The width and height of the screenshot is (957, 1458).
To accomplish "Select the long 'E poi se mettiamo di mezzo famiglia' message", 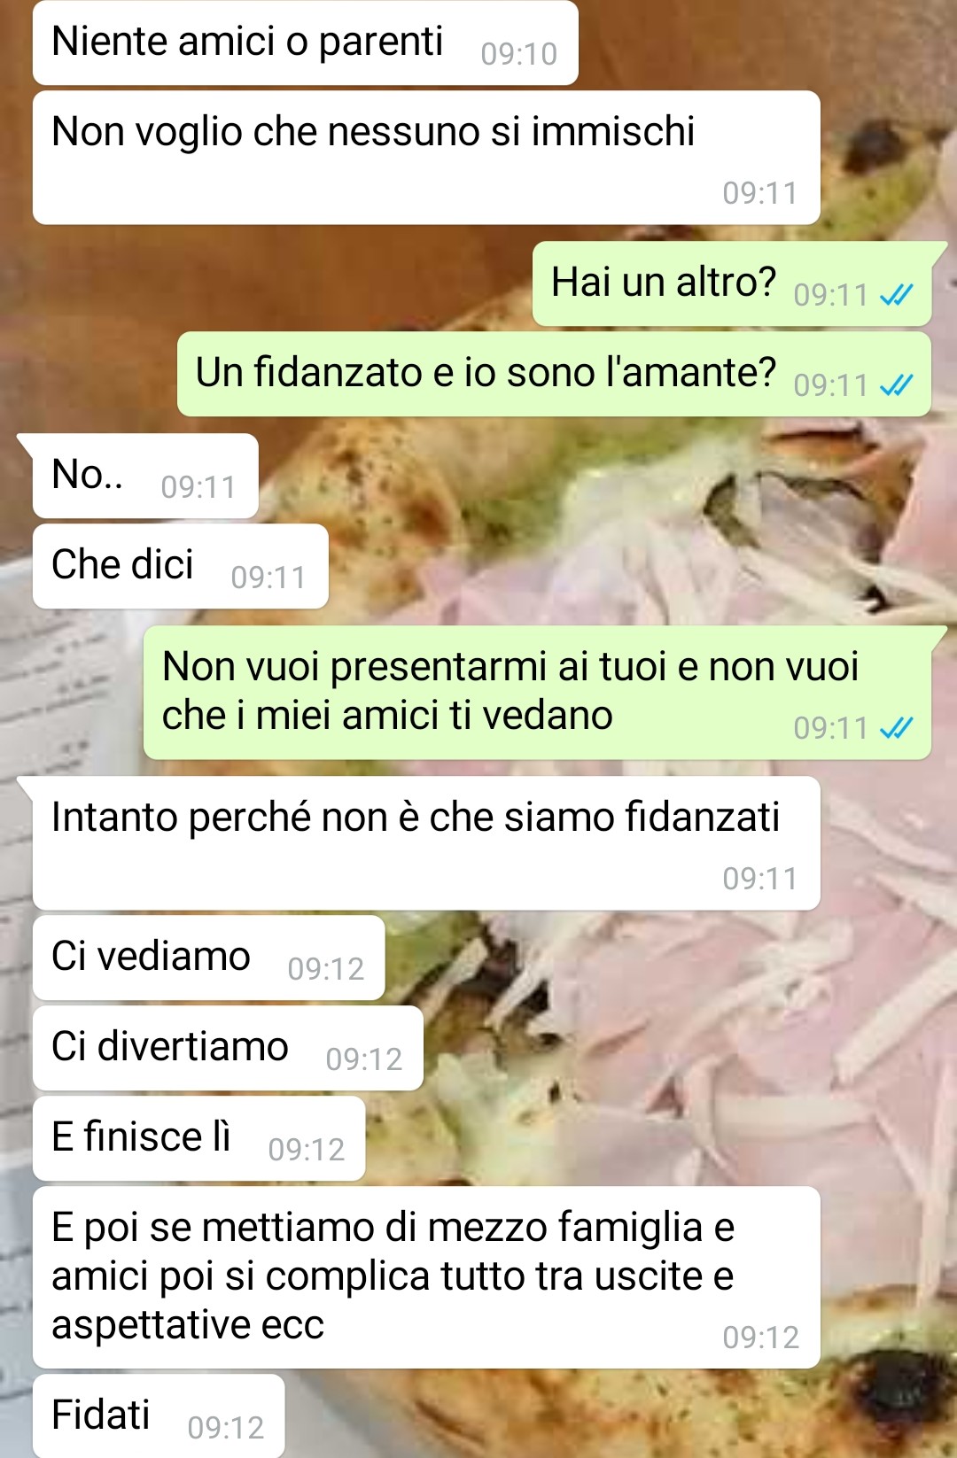I will pos(426,1277).
